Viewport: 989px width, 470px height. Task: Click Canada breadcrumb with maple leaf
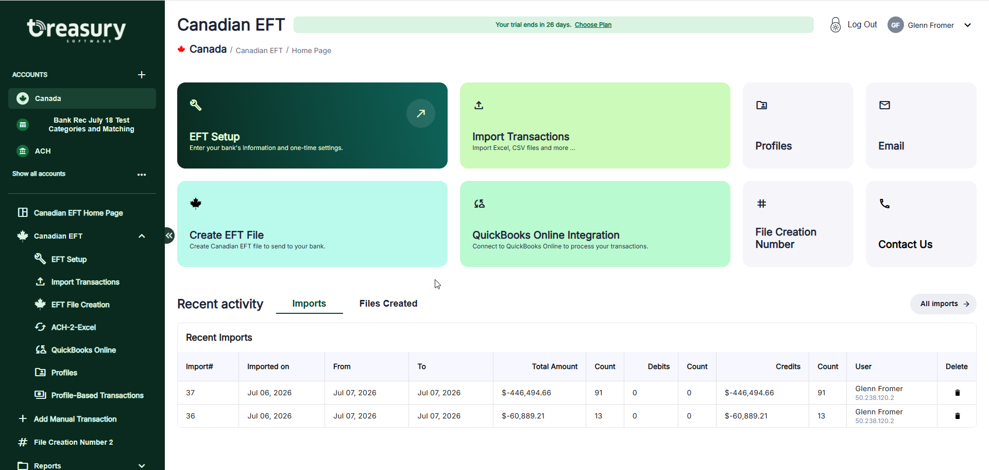pyautogui.click(x=202, y=49)
